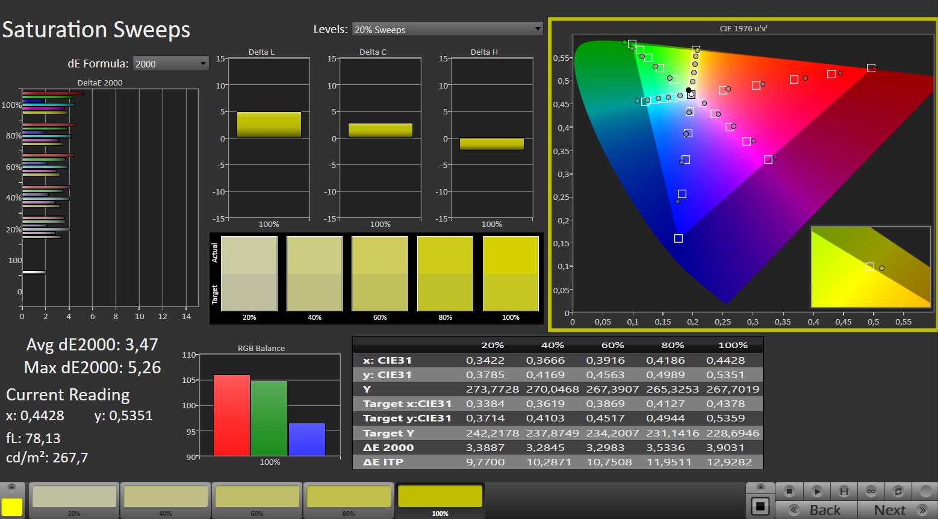Click the read series bracket icon
The image size is (938, 519).
click(x=844, y=491)
